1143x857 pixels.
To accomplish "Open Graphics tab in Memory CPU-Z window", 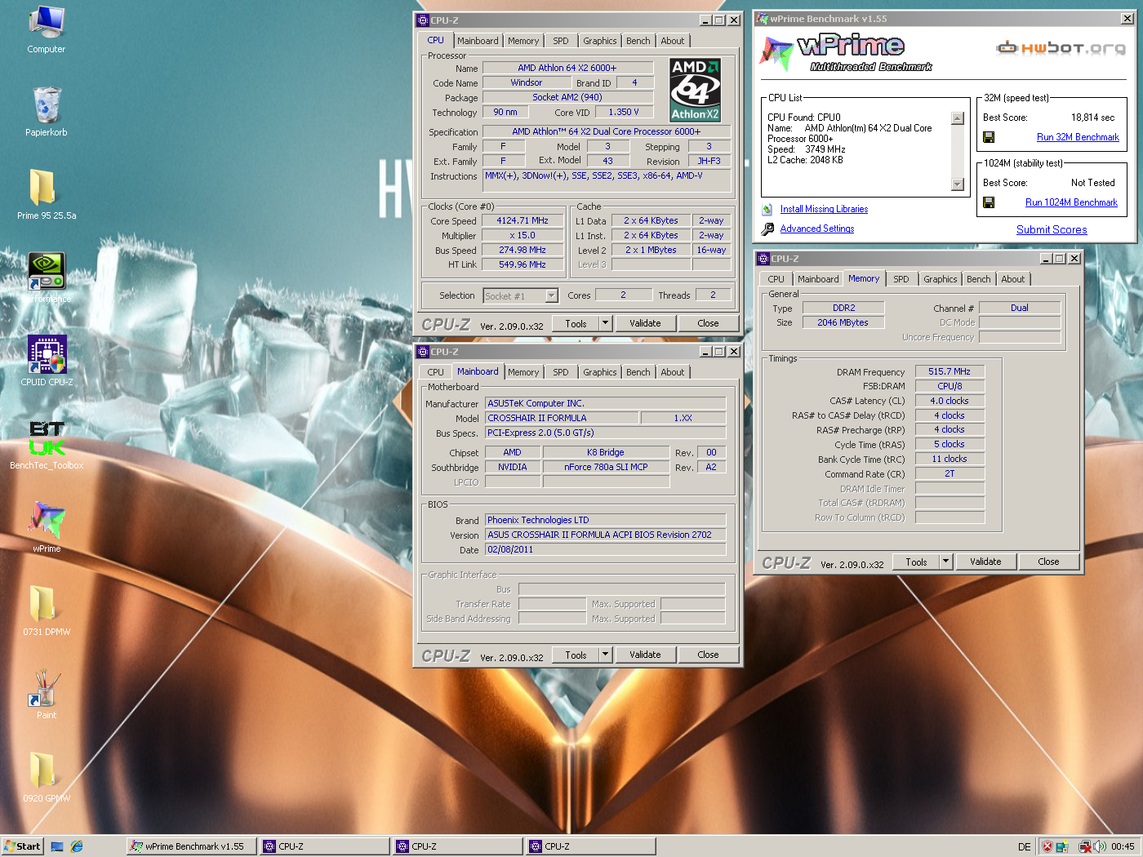I will (940, 279).
